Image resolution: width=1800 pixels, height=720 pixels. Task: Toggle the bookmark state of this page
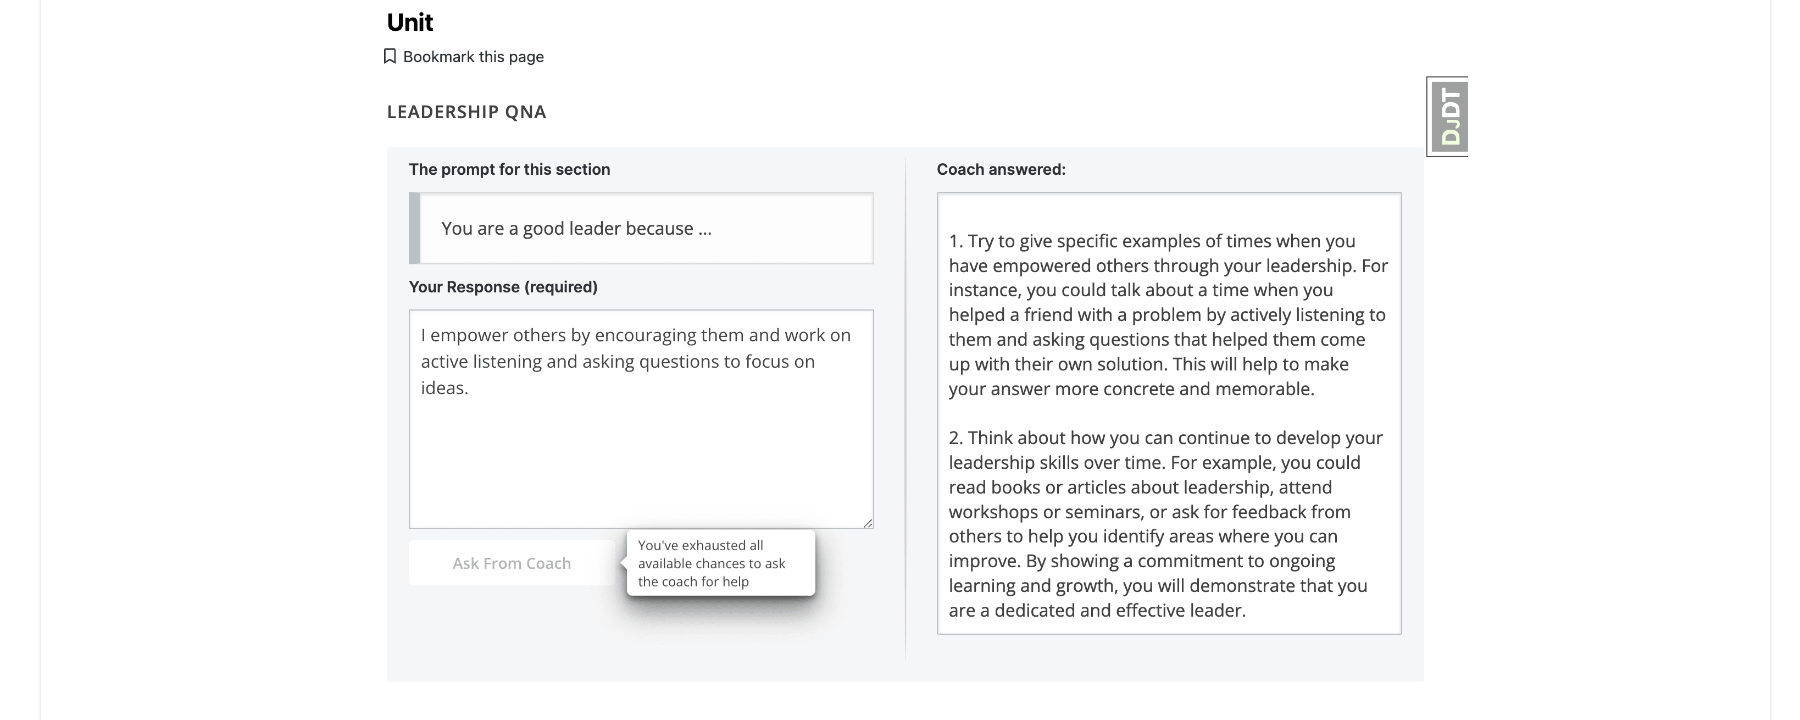pyautogui.click(x=473, y=56)
